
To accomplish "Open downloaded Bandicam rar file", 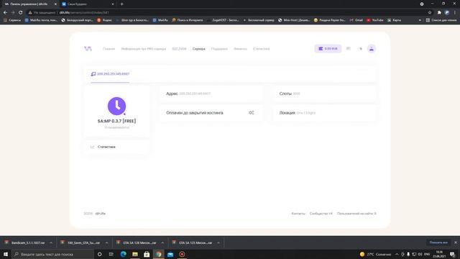I will [24, 243].
